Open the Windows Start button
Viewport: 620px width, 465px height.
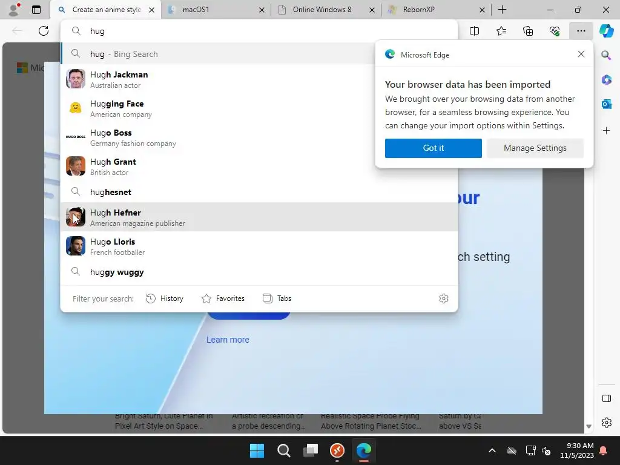(257, 450)
